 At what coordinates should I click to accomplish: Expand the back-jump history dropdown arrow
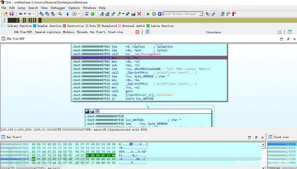[x=25, y=14]
